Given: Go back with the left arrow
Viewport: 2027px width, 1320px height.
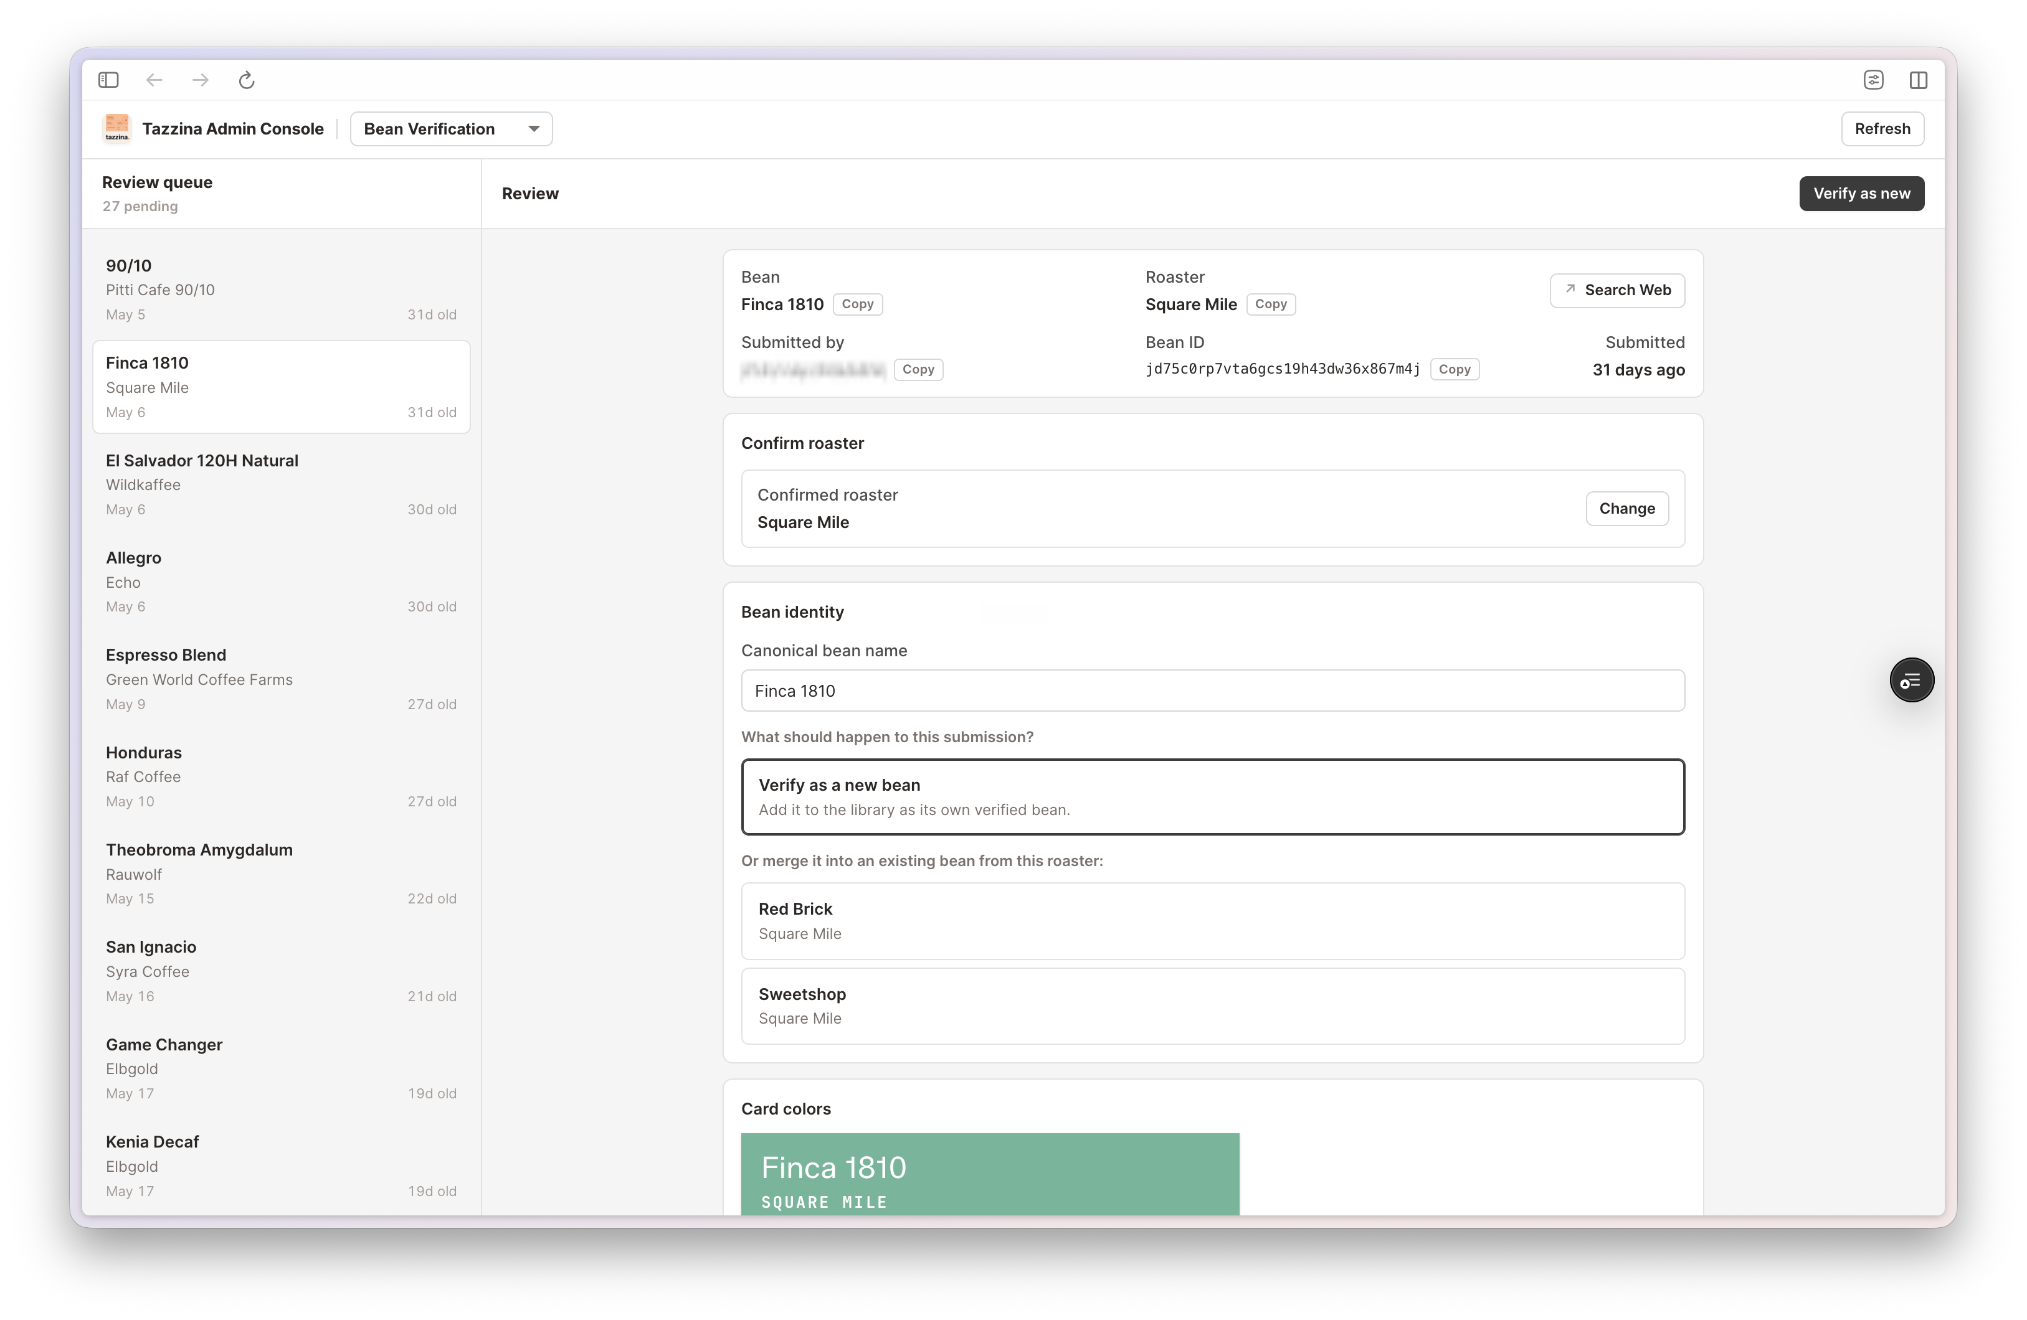Looking at the screenshot, I should click(x=154, y=80).
